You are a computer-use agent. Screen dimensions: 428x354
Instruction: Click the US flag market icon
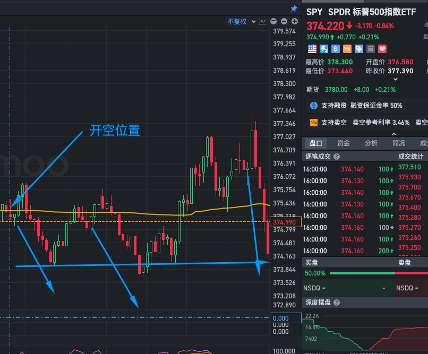(312, 49)
